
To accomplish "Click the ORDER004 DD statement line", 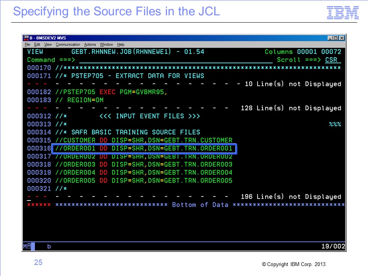I will (130, 172).
